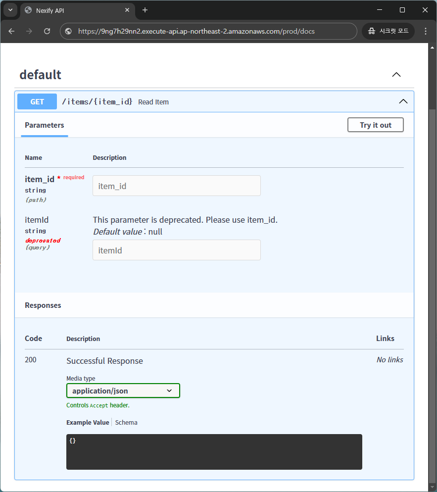Click the '(query)' location label
437x492 pixels.
click(x=38, y=247)
